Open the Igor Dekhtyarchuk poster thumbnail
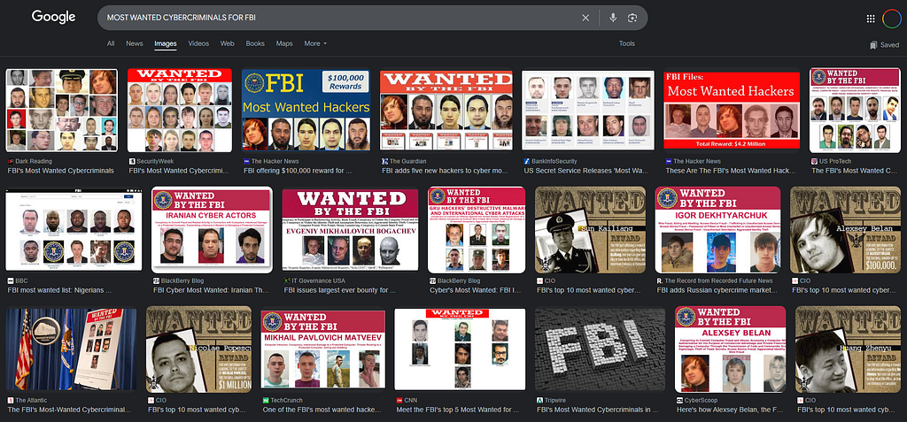The width and height of the screenshot is (907, 422). (717, 230)
